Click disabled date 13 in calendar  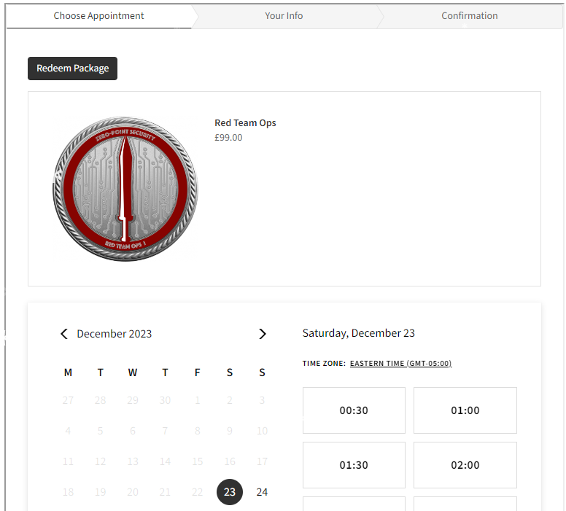point(133,461)
